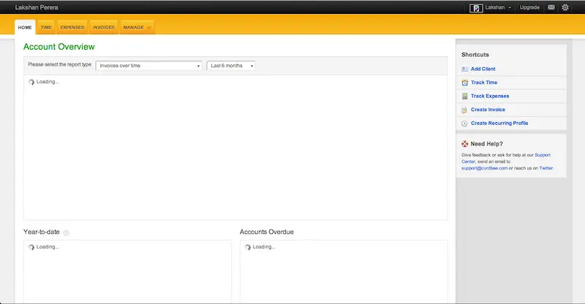Viewport: 585px width, 304px height.
Task: Click the Lakshan Perera account name
Action: [x=37, y=7]
